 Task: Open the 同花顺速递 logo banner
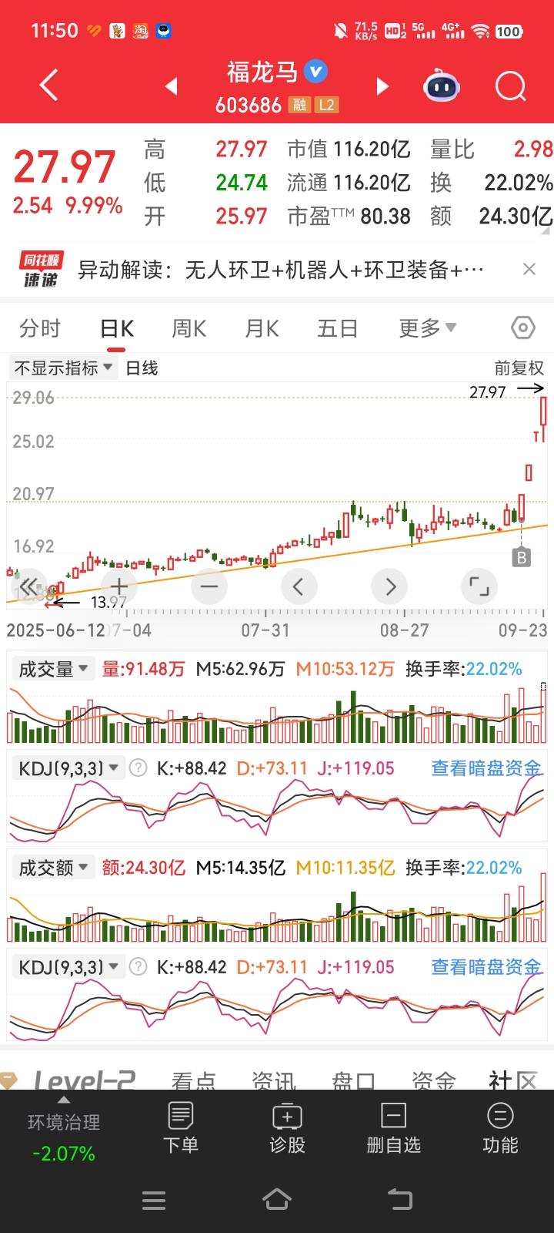(x=40, y=270)
